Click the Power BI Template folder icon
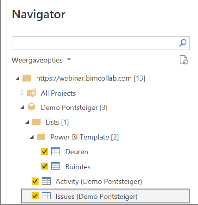Screen dimensions: 198x205 pyautogui.click(x=41, y=136)
